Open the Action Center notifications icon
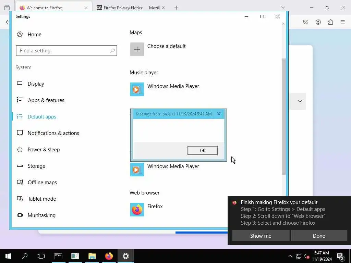 [340, 256]
